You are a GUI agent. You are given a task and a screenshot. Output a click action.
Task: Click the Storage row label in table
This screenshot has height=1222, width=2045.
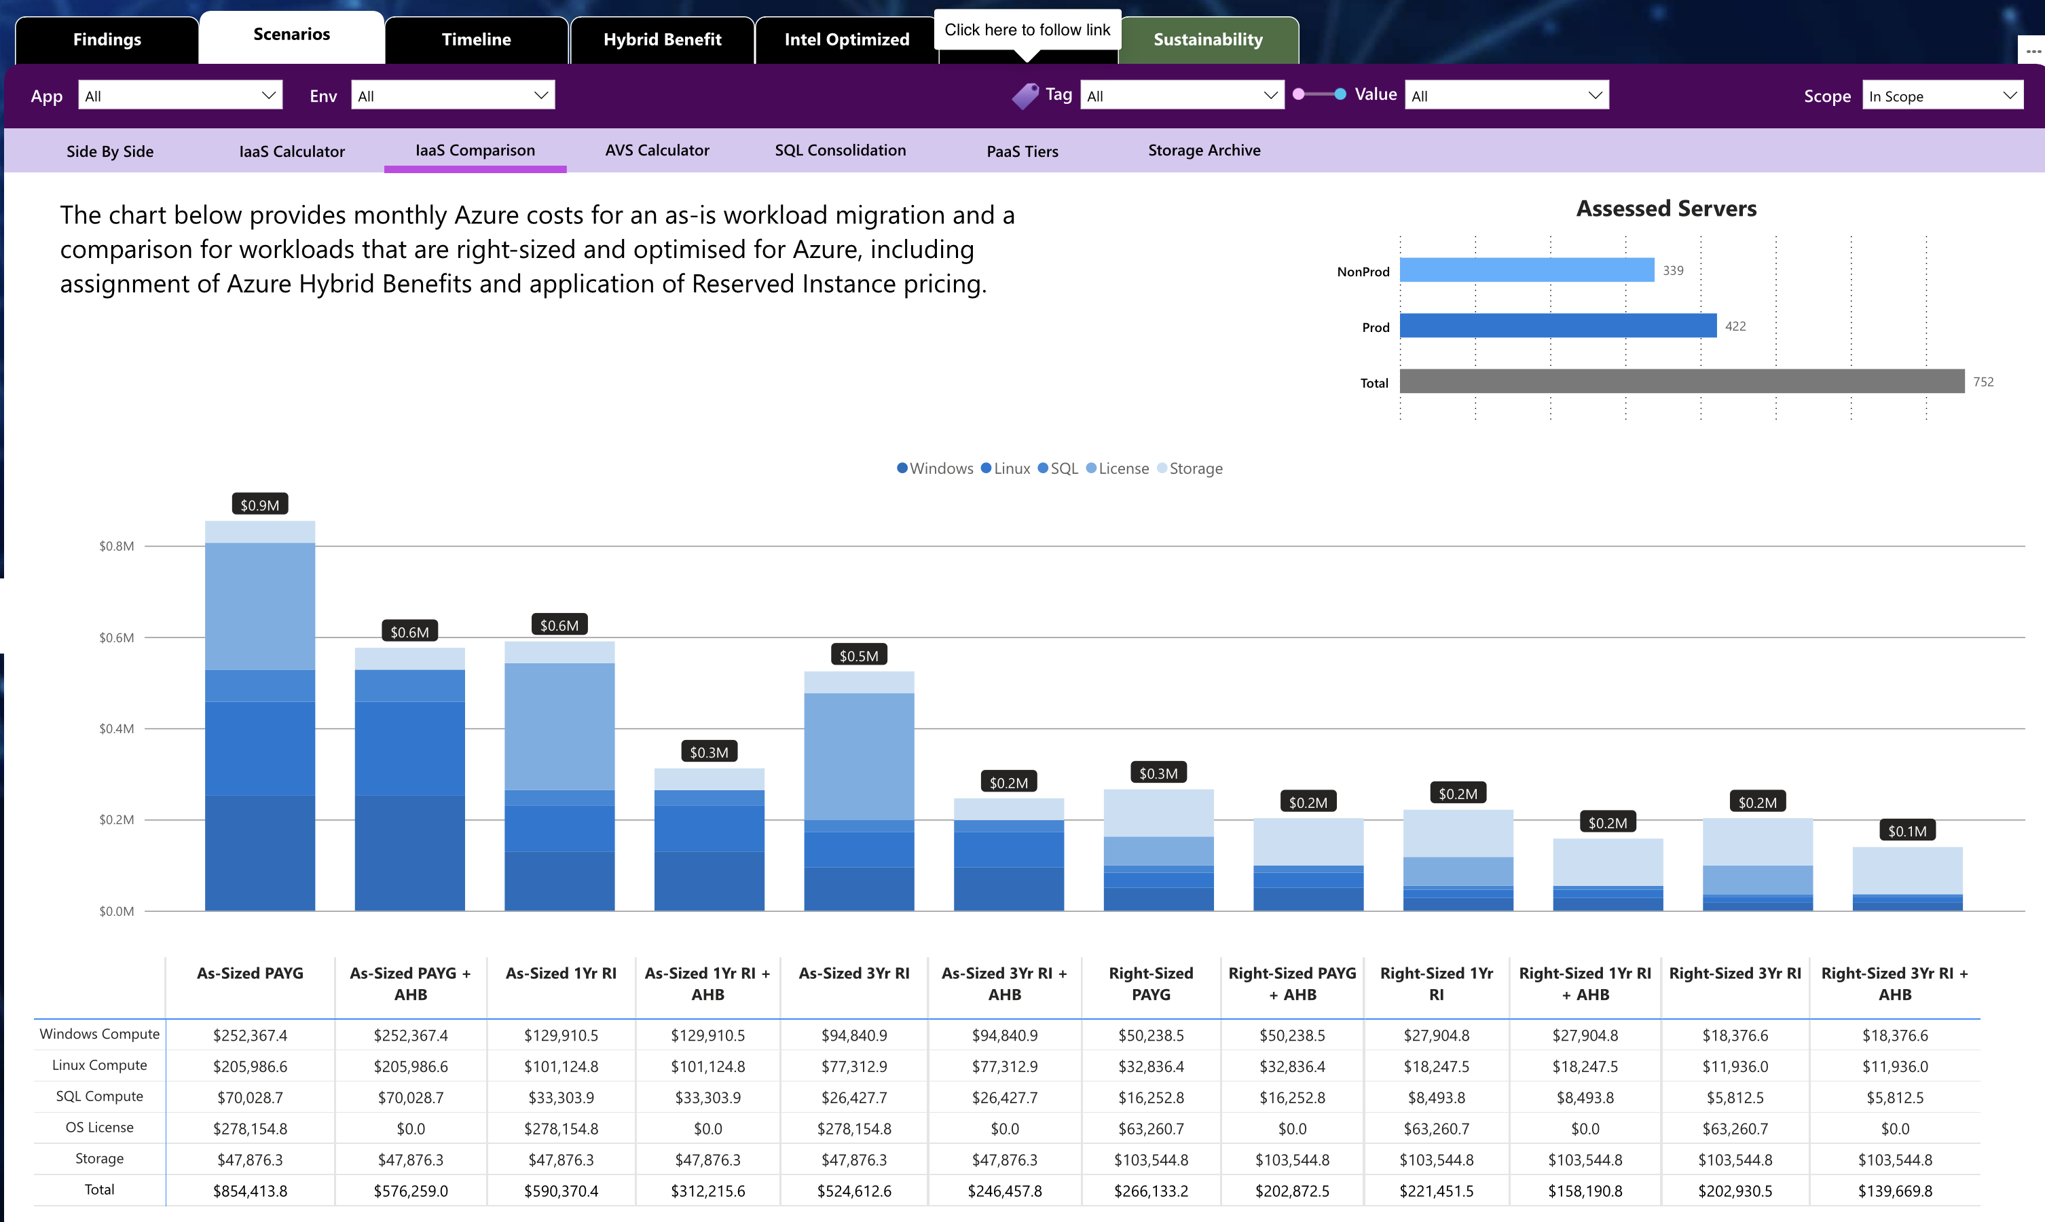click(100, 1159)
